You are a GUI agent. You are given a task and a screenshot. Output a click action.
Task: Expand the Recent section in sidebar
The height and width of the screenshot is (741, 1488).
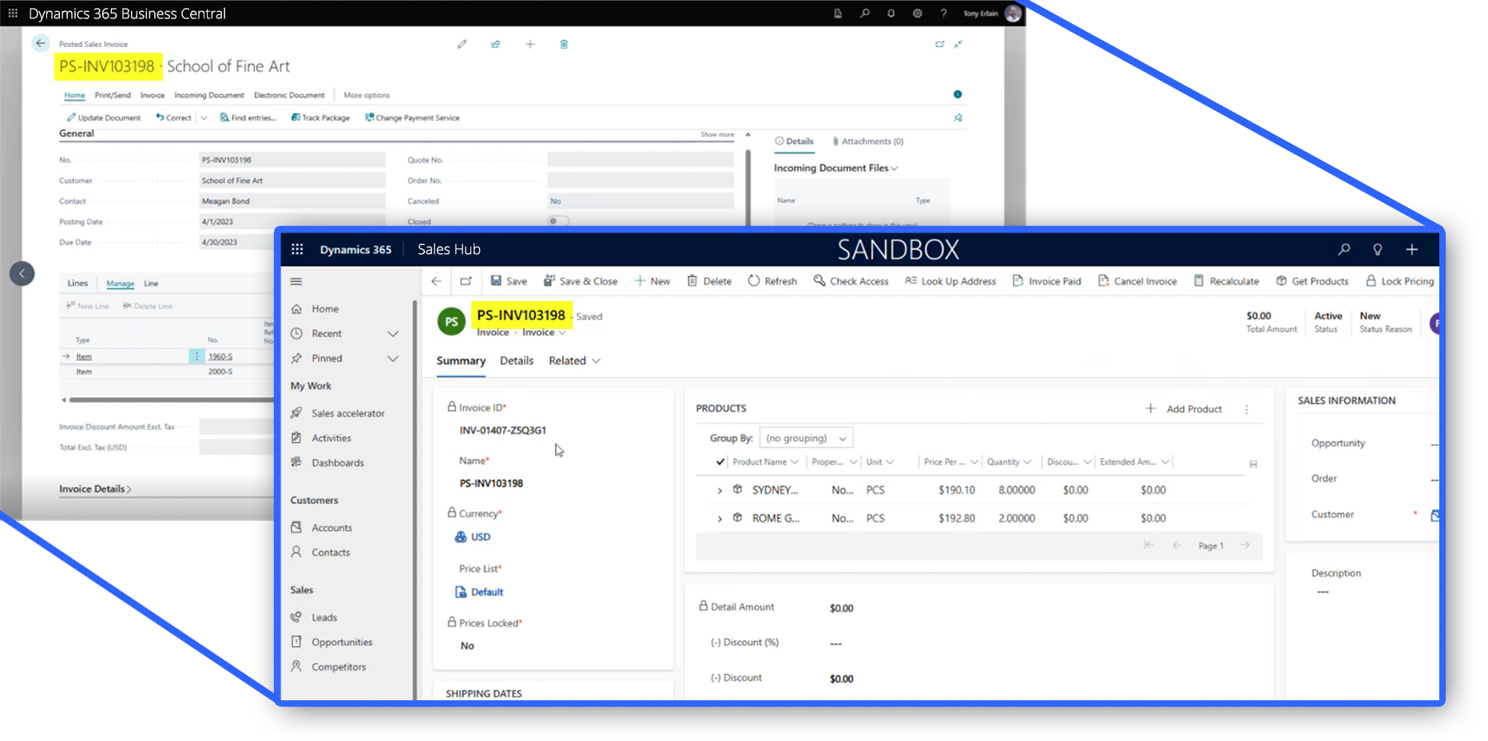point(393,334)
